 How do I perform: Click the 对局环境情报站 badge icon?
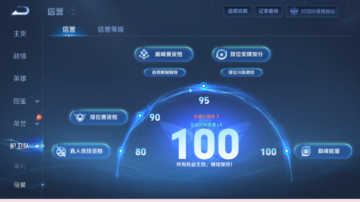(294, 11)
